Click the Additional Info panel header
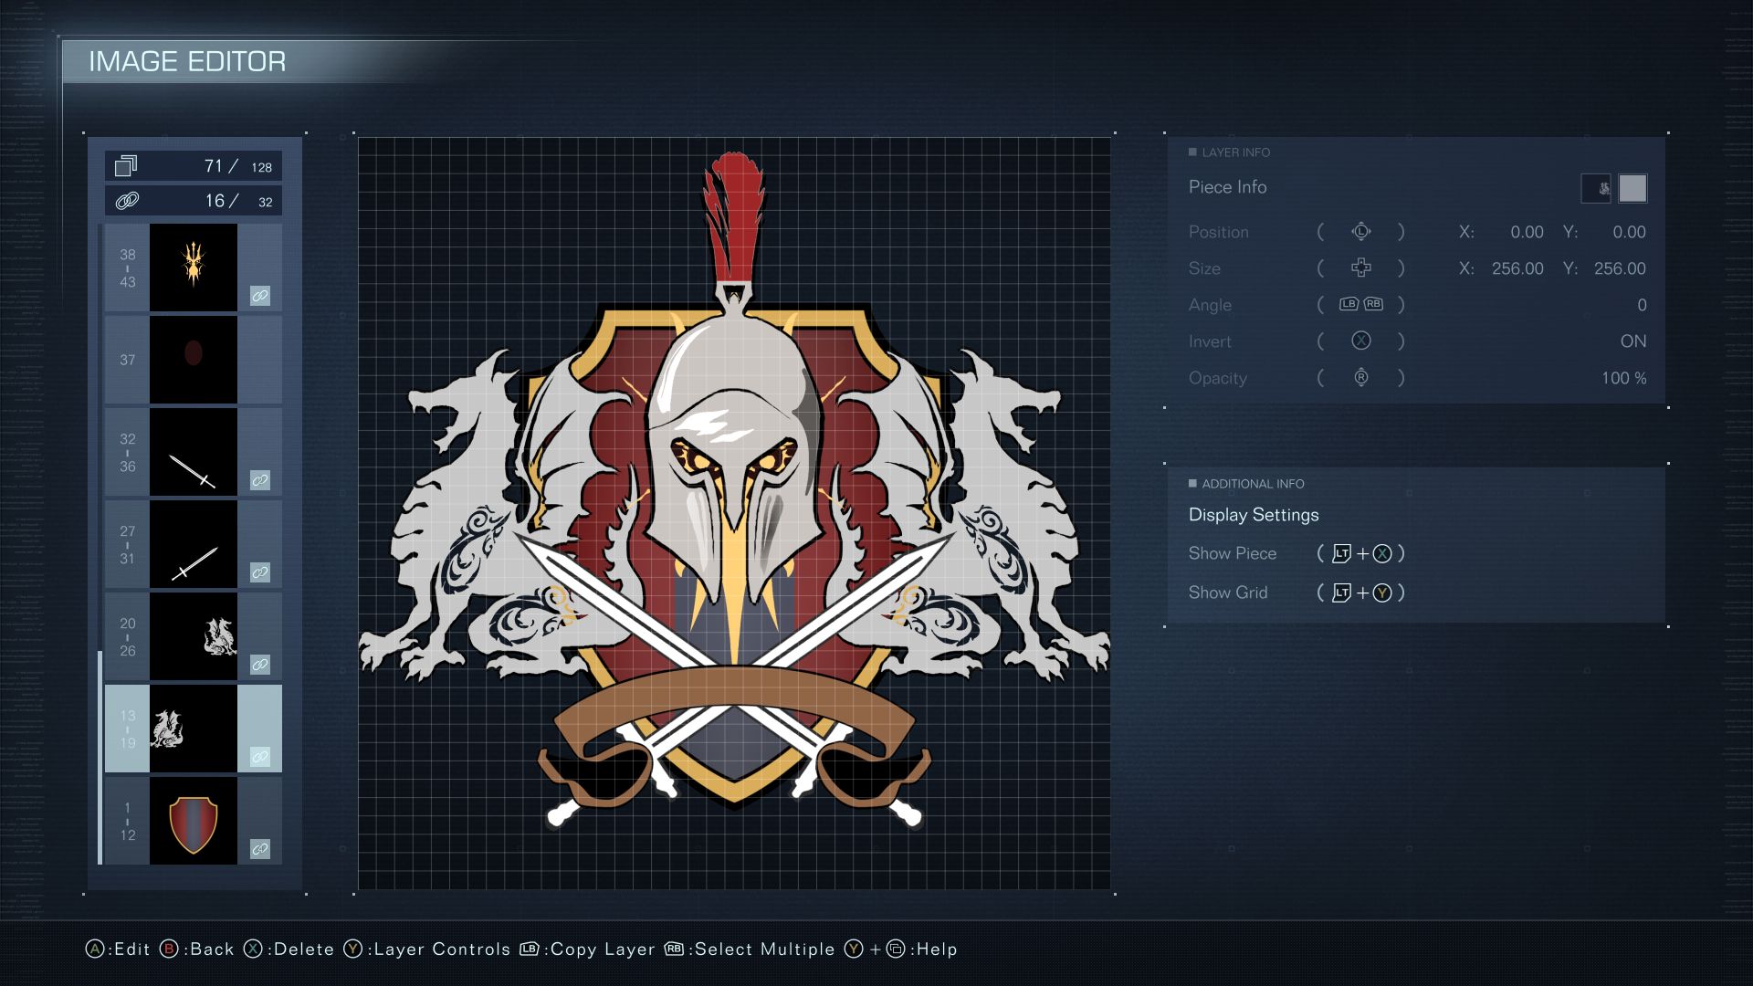The image size is (1753, 986). point(1255,483)
